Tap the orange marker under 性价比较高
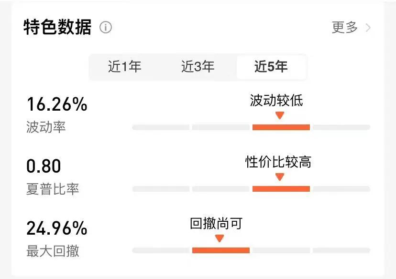The height and width of the screenshot is (279, 396). [x=281, y=176]
